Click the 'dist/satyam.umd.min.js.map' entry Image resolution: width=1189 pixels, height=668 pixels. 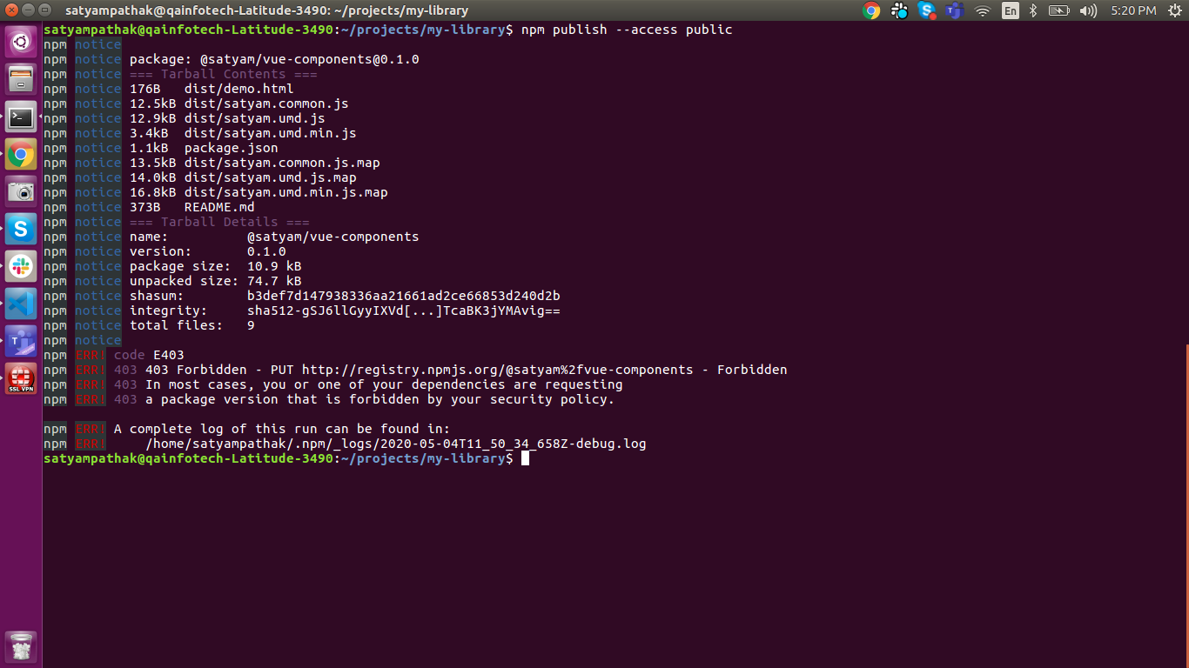285,192
